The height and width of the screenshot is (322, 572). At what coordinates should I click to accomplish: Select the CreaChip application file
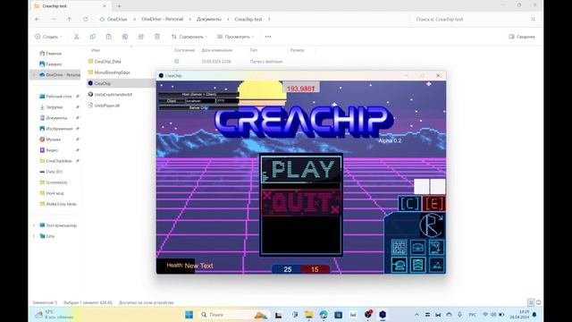click(x=99, y=83)
